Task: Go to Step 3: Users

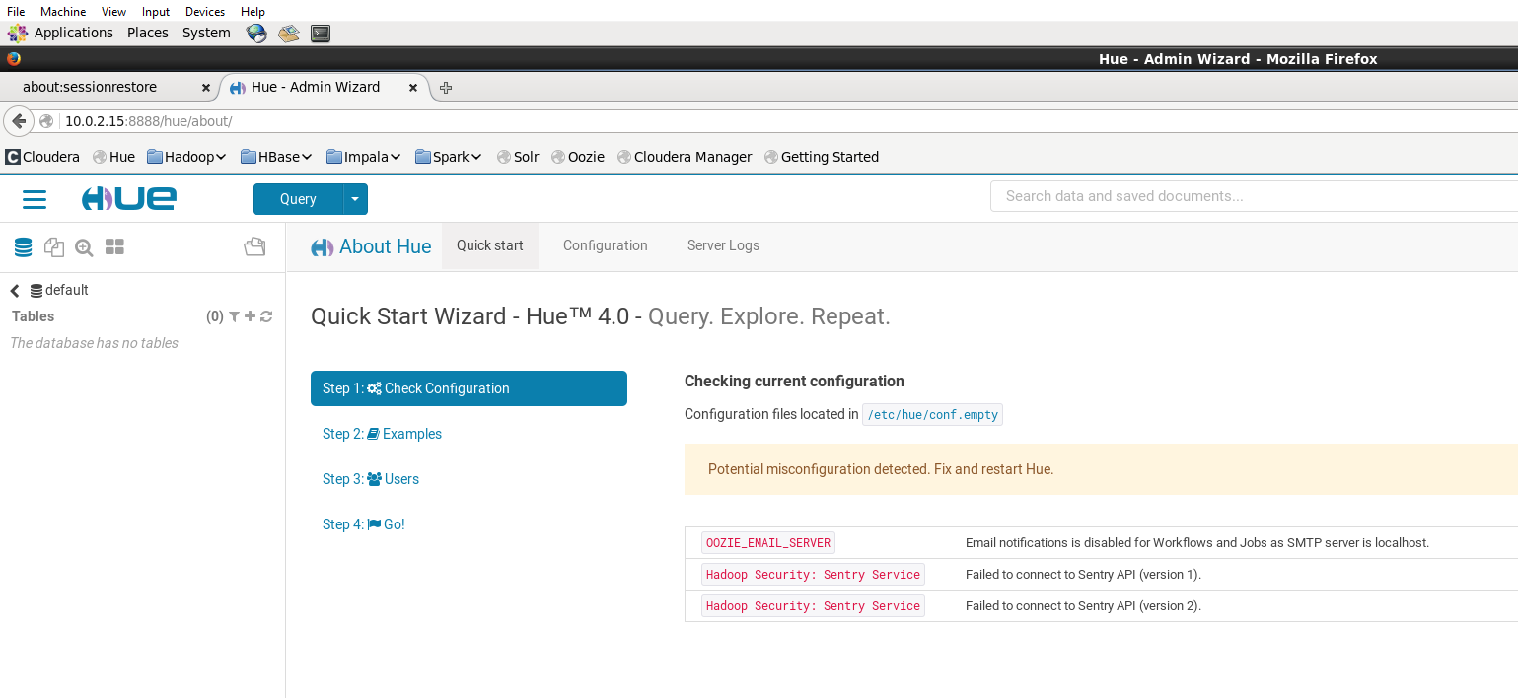Action: 371,479
